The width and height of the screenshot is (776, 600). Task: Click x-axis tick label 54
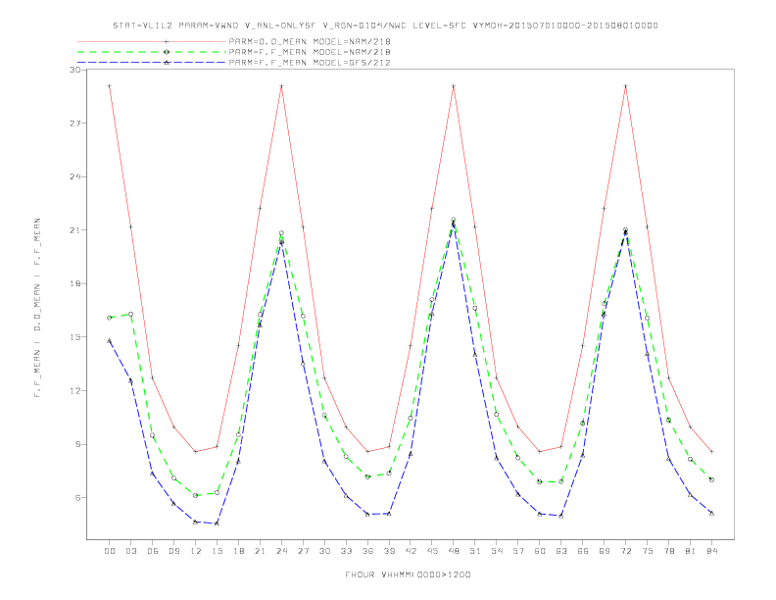[x=497, y=551]
